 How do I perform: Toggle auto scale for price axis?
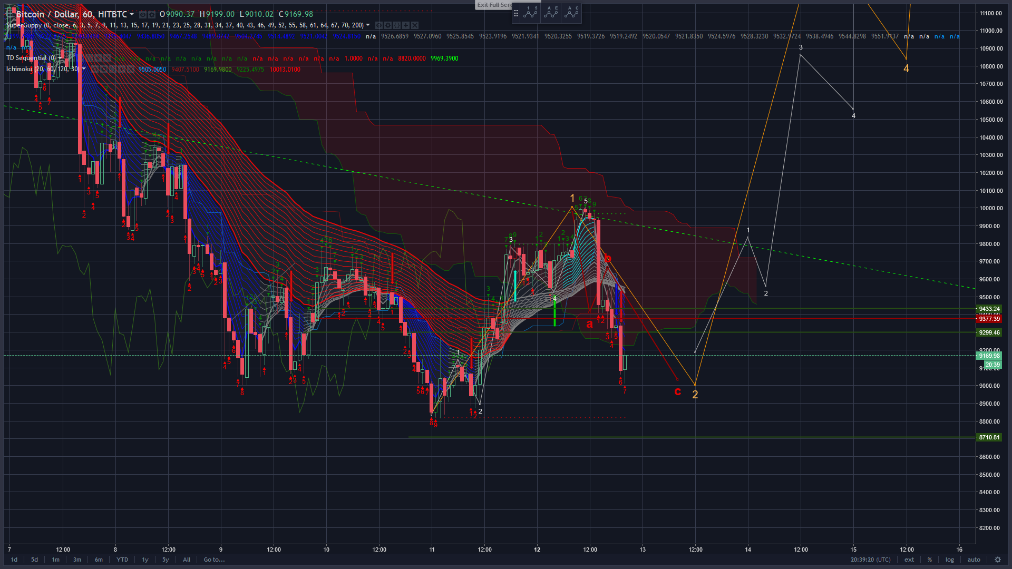tap(974, 560)
